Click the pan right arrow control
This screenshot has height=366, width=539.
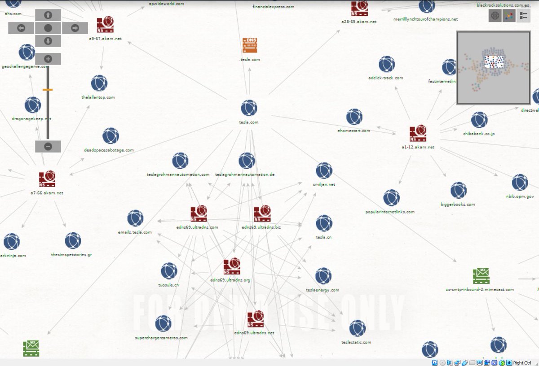tap(75, 28)
